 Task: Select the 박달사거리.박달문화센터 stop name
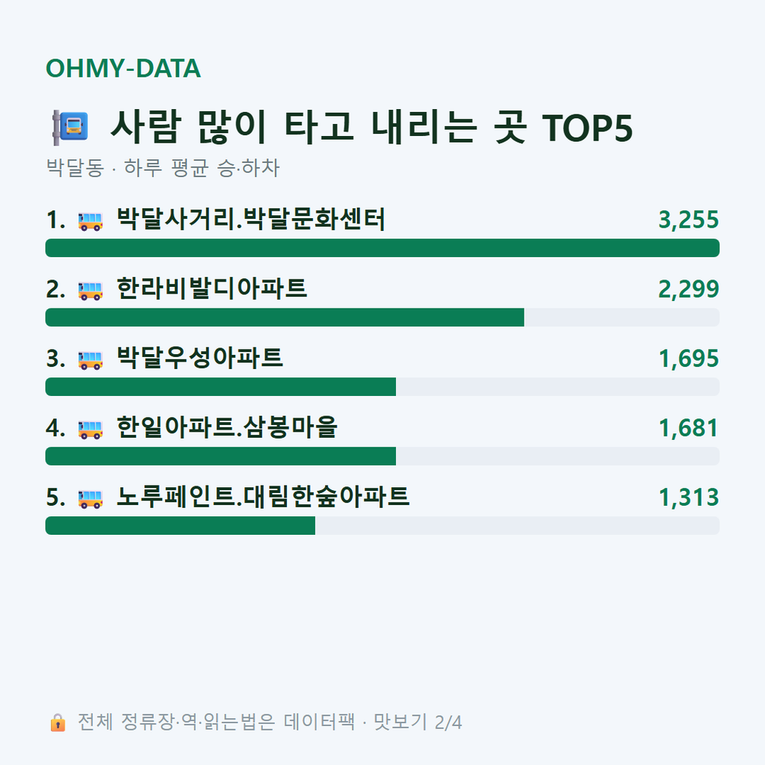coord(251,219)
